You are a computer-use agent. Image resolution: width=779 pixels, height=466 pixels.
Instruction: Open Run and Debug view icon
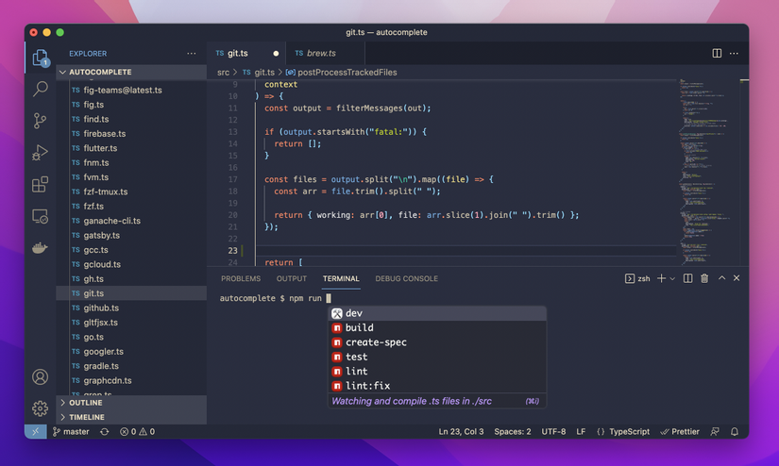41,153
